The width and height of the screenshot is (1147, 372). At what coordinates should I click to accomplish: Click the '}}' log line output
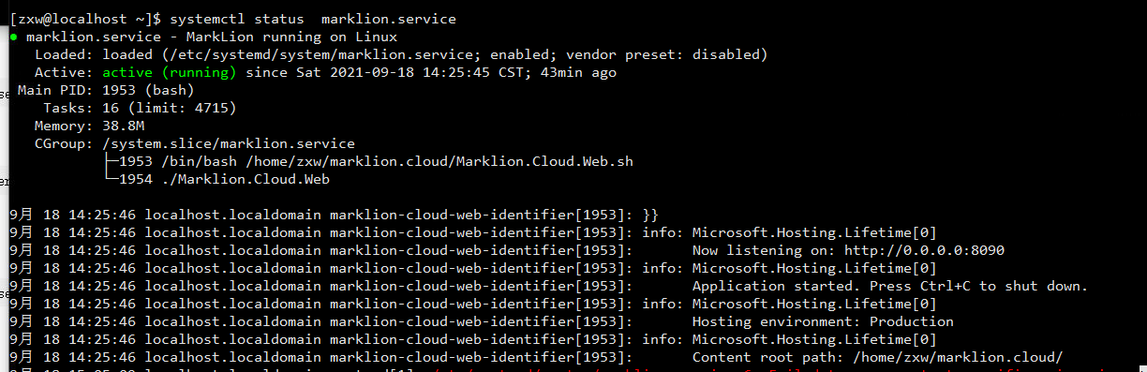pyautogui.click(x=651, y=215)
